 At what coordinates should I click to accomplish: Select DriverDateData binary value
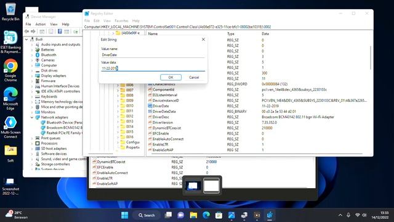[x=164, y=112]
